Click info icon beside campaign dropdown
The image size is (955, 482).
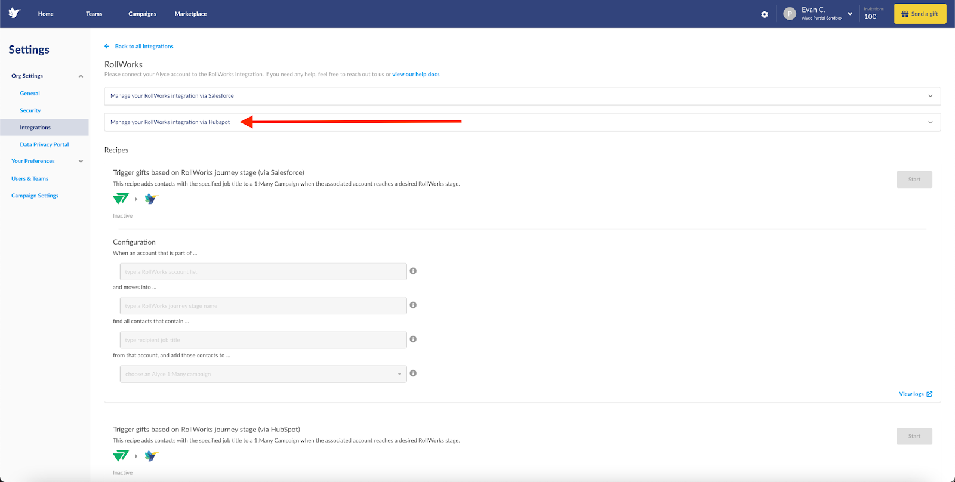coord(413,373)
